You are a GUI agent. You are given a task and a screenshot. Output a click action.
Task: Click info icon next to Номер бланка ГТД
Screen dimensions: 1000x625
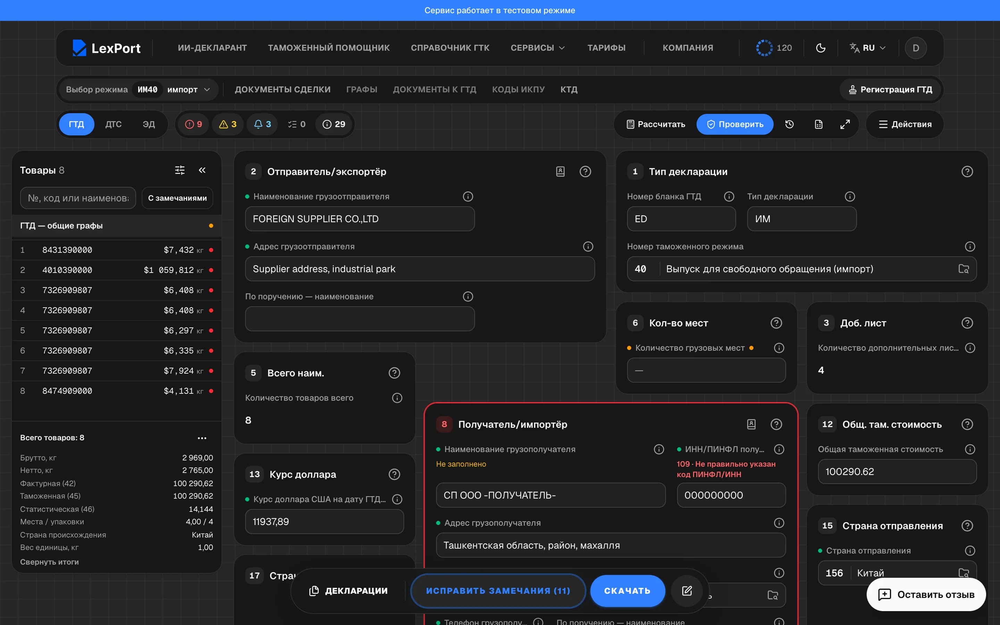tap(729, 196)
